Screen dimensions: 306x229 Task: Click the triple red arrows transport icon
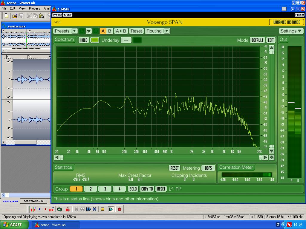point(51,209)
